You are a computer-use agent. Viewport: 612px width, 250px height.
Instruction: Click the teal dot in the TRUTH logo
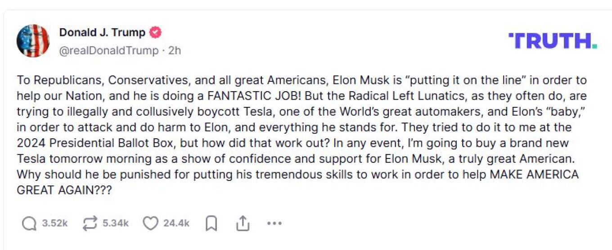click(594, 47)
